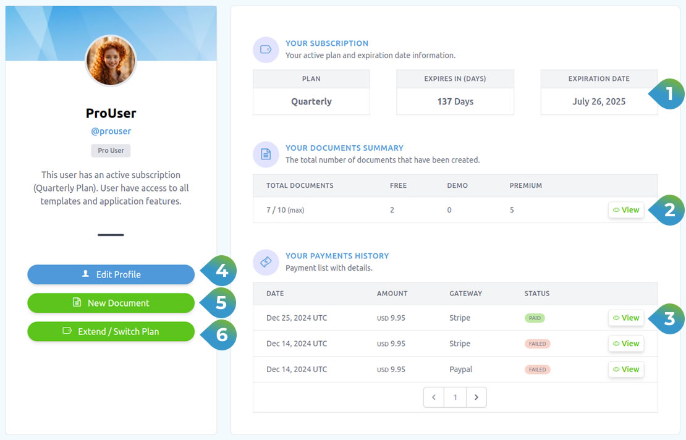
Task: Open the @prouser username link
Action: tap(111, 131)
